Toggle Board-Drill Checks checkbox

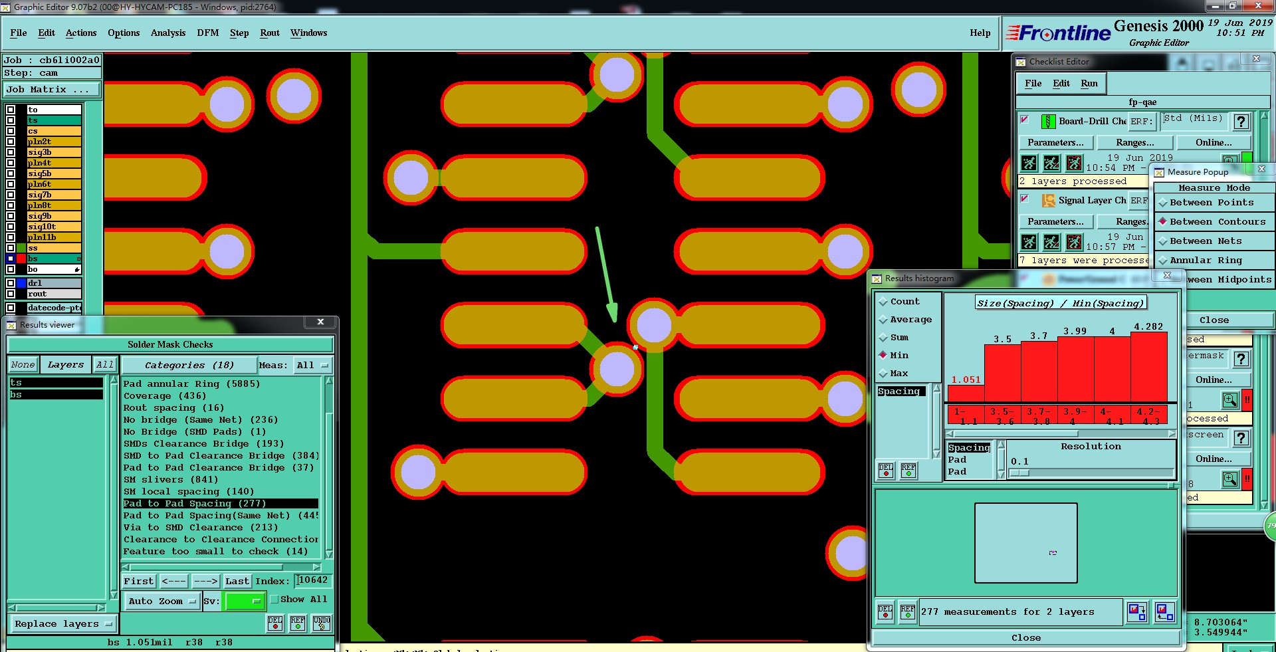(x=1025, y=120)
